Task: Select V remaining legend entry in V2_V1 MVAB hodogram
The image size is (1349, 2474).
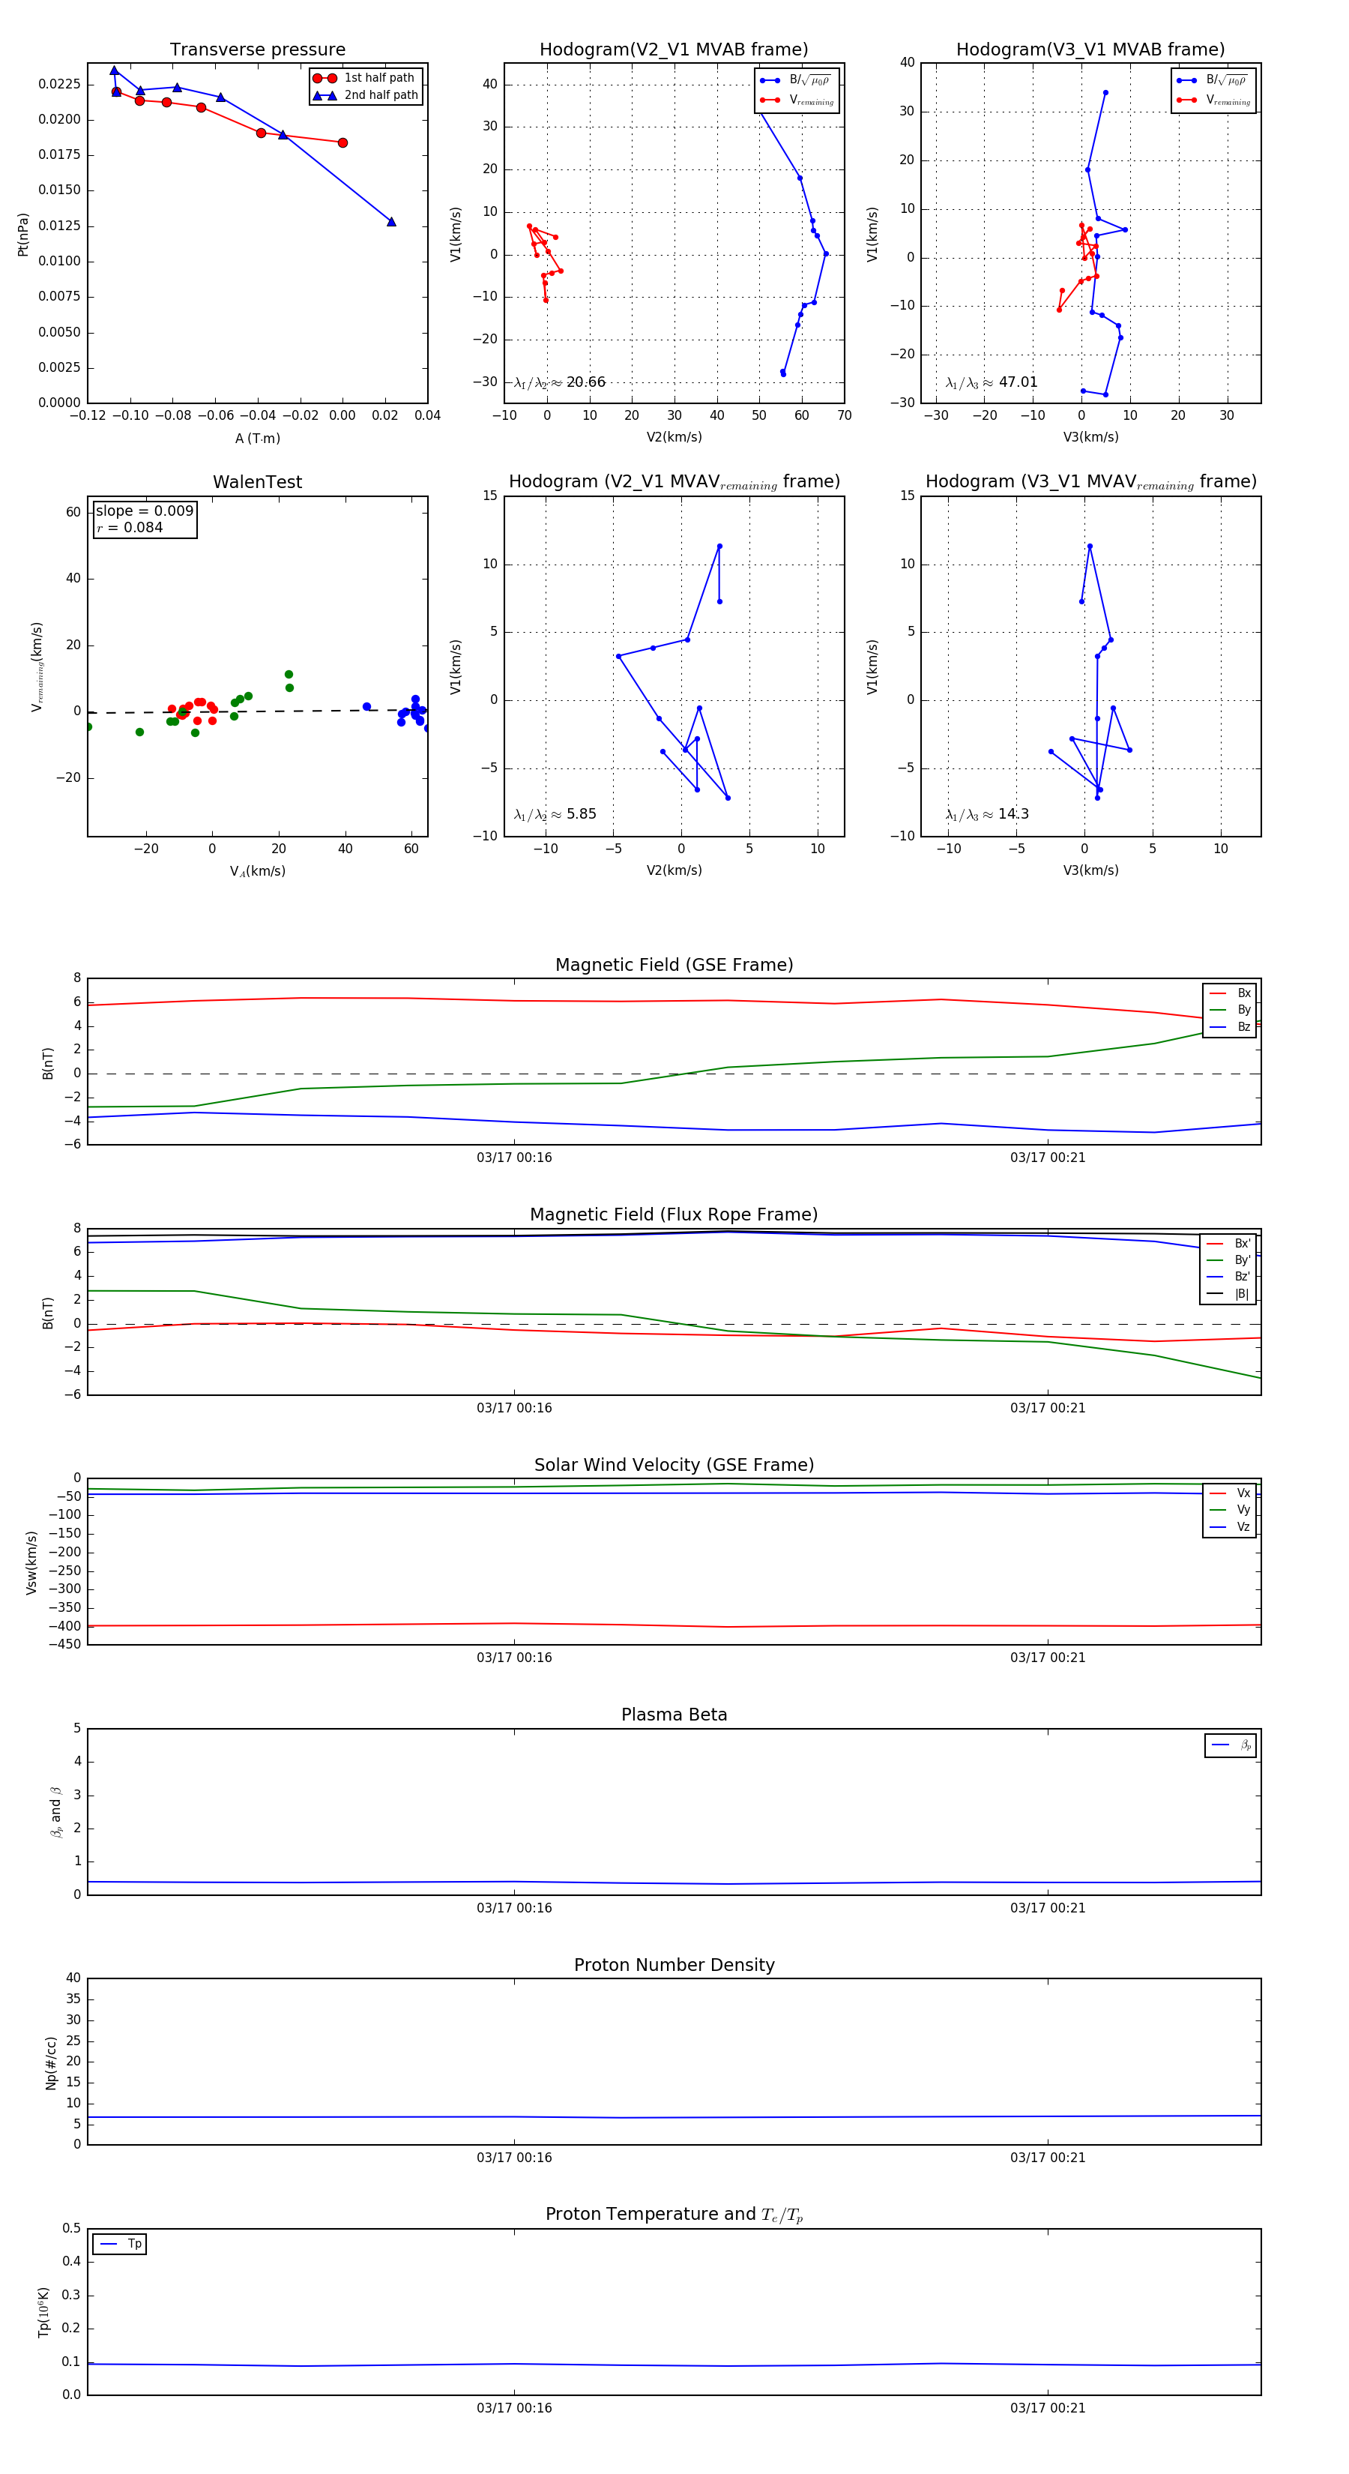Action: point(796,100)
